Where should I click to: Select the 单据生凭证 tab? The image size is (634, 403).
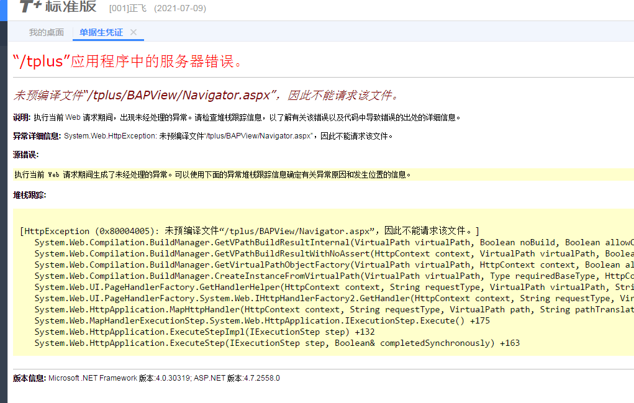[x=101, y=32]
